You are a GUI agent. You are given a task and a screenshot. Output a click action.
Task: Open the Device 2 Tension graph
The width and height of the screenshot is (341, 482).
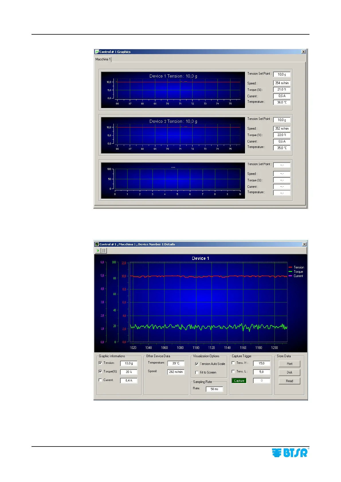point(173,135)
